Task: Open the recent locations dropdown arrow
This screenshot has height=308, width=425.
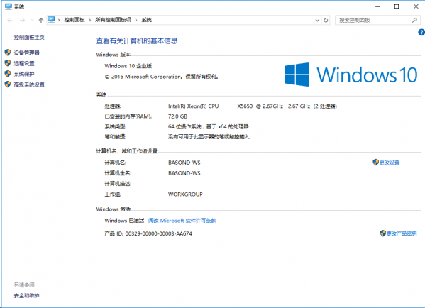Action: click(32, 21)
